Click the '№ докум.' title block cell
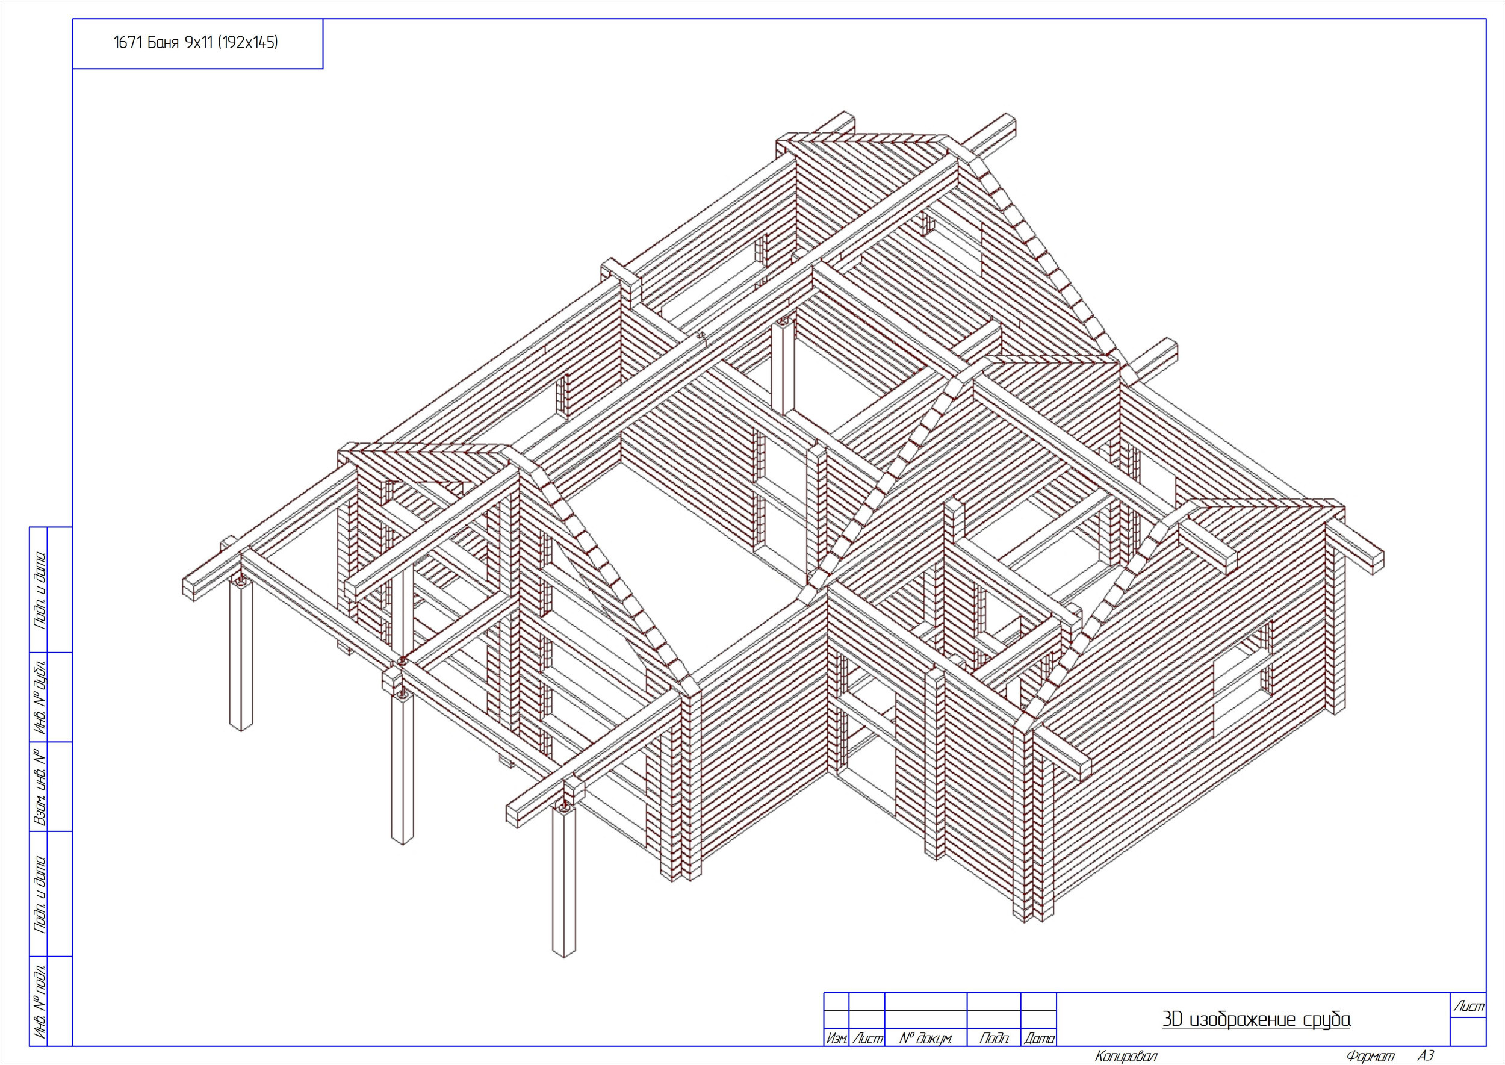 pyautogui.click(x=925, y=1039)
